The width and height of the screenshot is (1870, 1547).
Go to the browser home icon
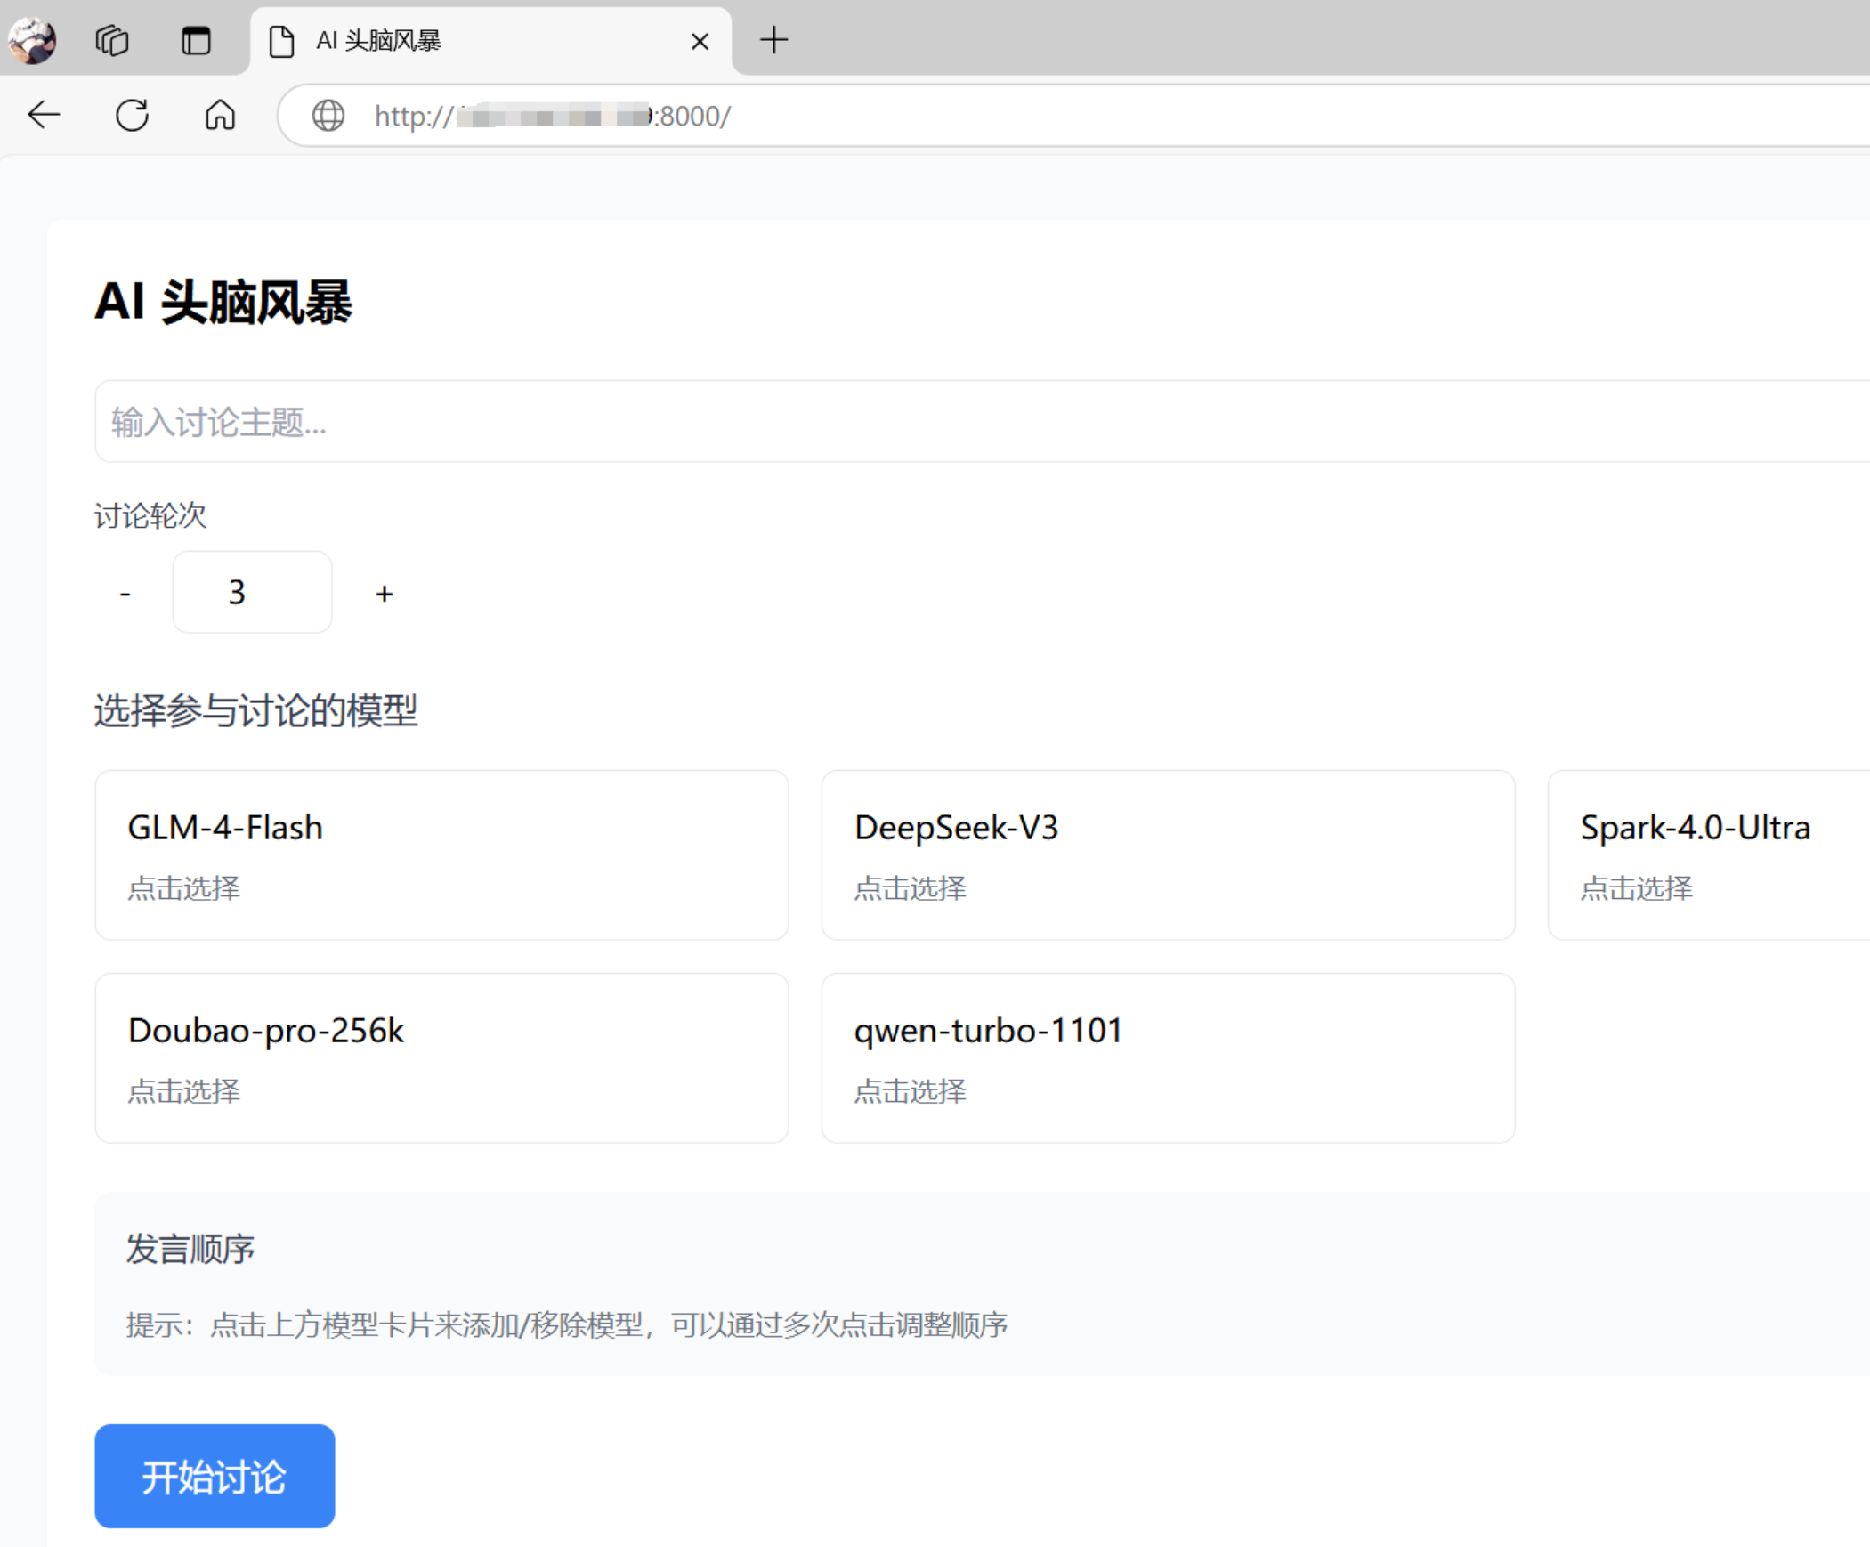point(220,115)
